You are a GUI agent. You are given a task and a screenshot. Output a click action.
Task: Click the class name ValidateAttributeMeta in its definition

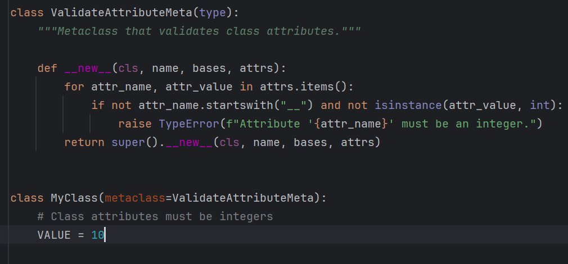(121, 13)
